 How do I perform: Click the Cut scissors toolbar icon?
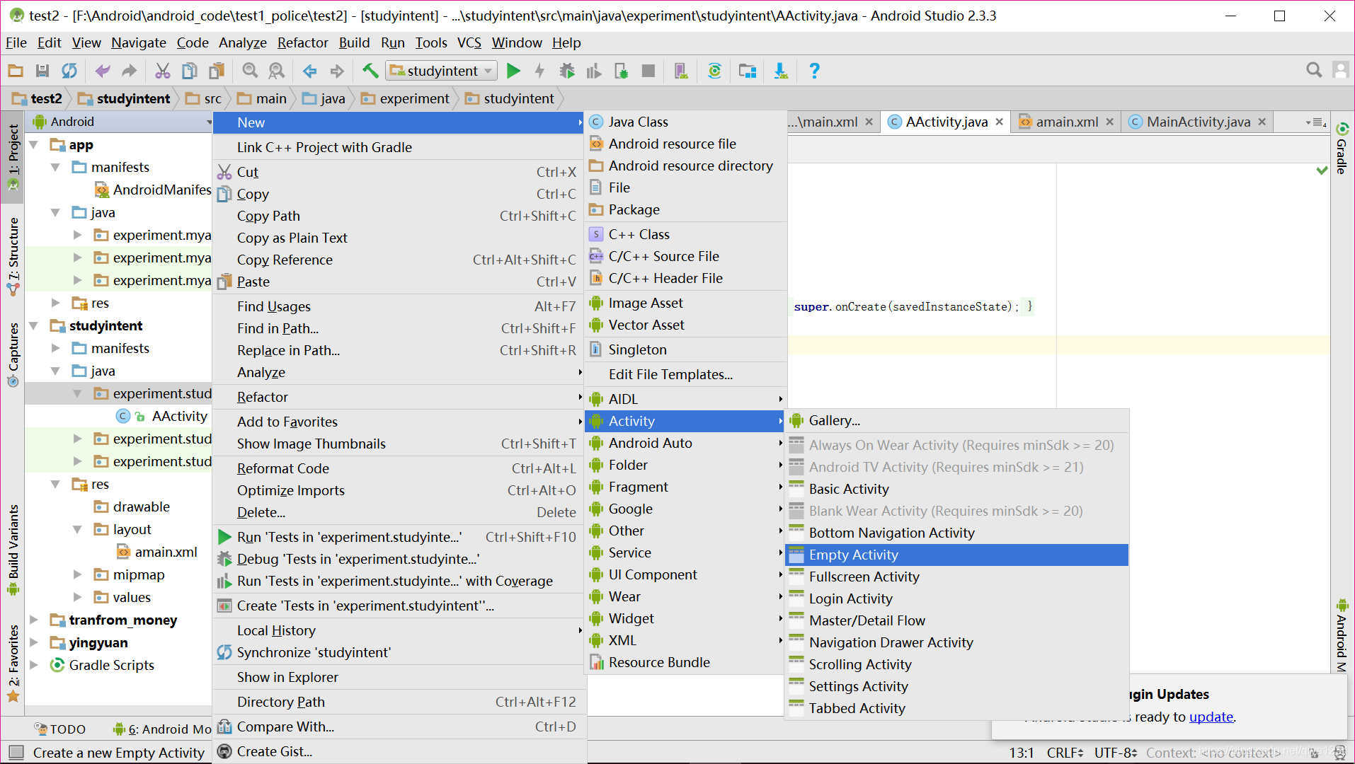(x=162, y=71)
